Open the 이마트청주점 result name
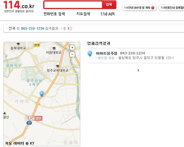Screen dimensions: 184x147 [x=106, y=53]
